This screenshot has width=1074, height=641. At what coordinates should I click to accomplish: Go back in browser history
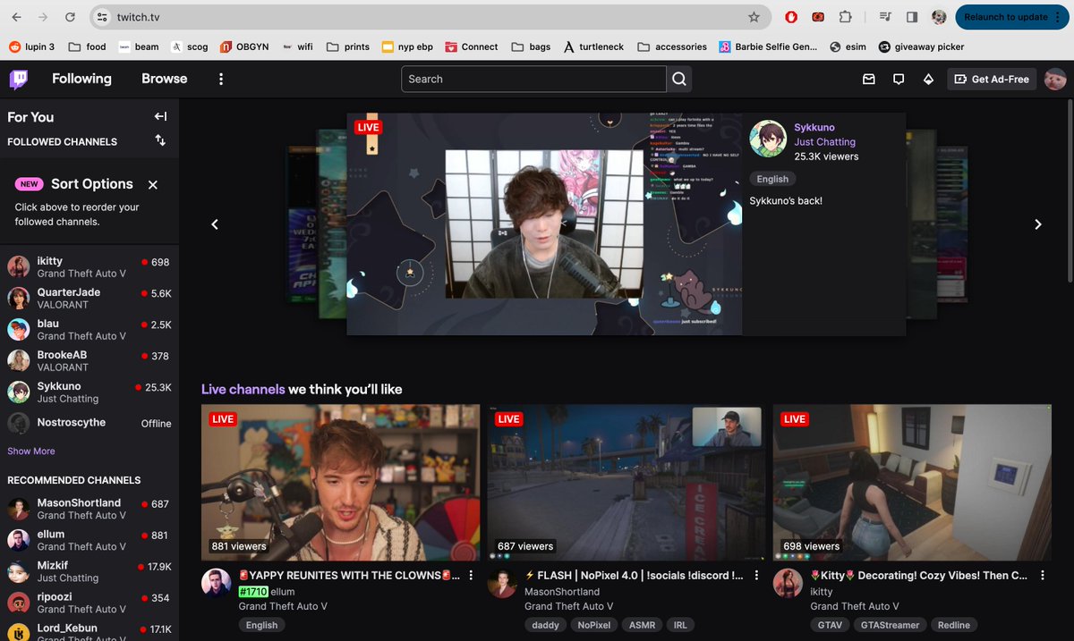(16, 17)
